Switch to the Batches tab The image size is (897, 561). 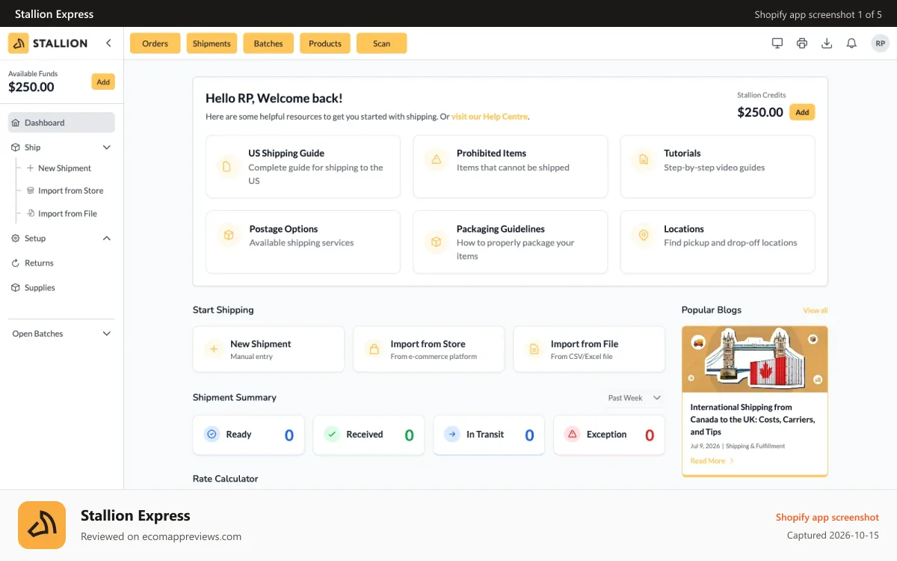(x=268, y=43)
